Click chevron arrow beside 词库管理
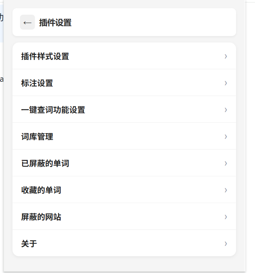 (x=226, y=136)
